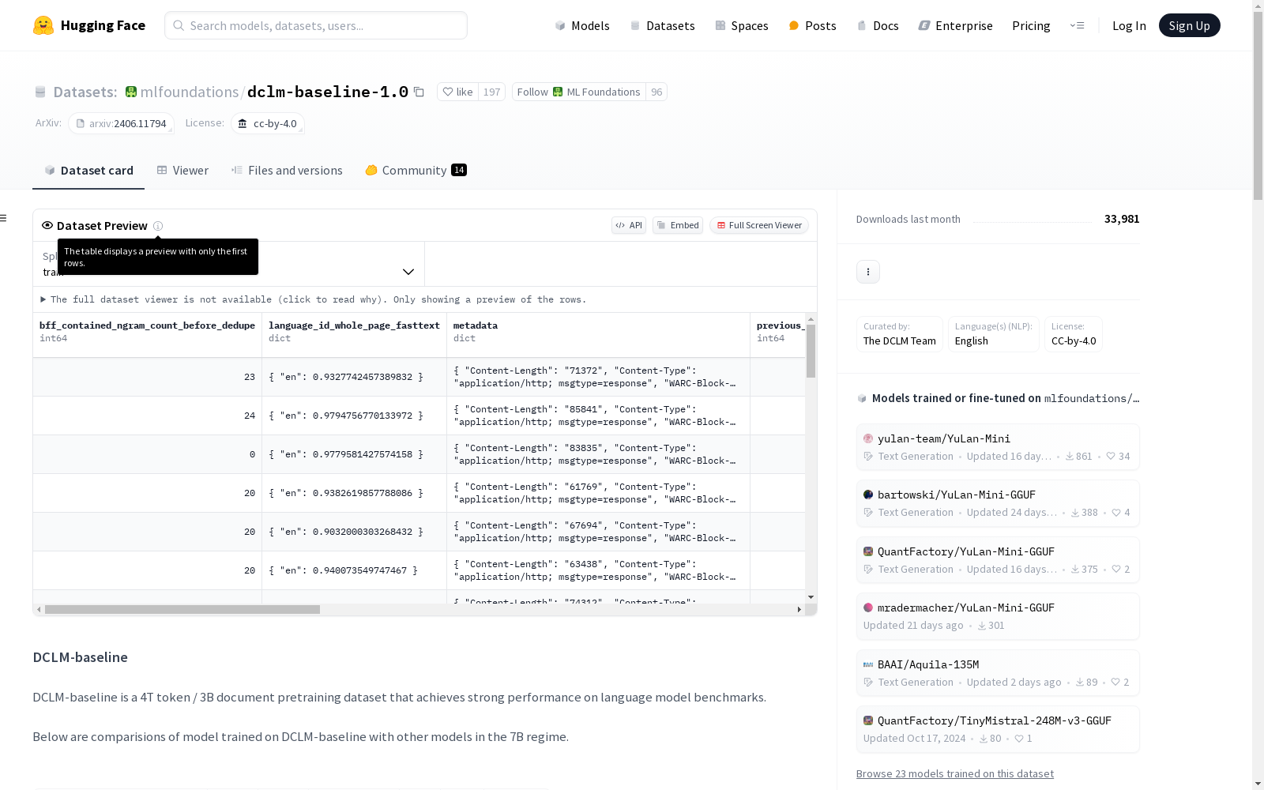Click the like count 197
1264x790 pixels.
(491, 92)
